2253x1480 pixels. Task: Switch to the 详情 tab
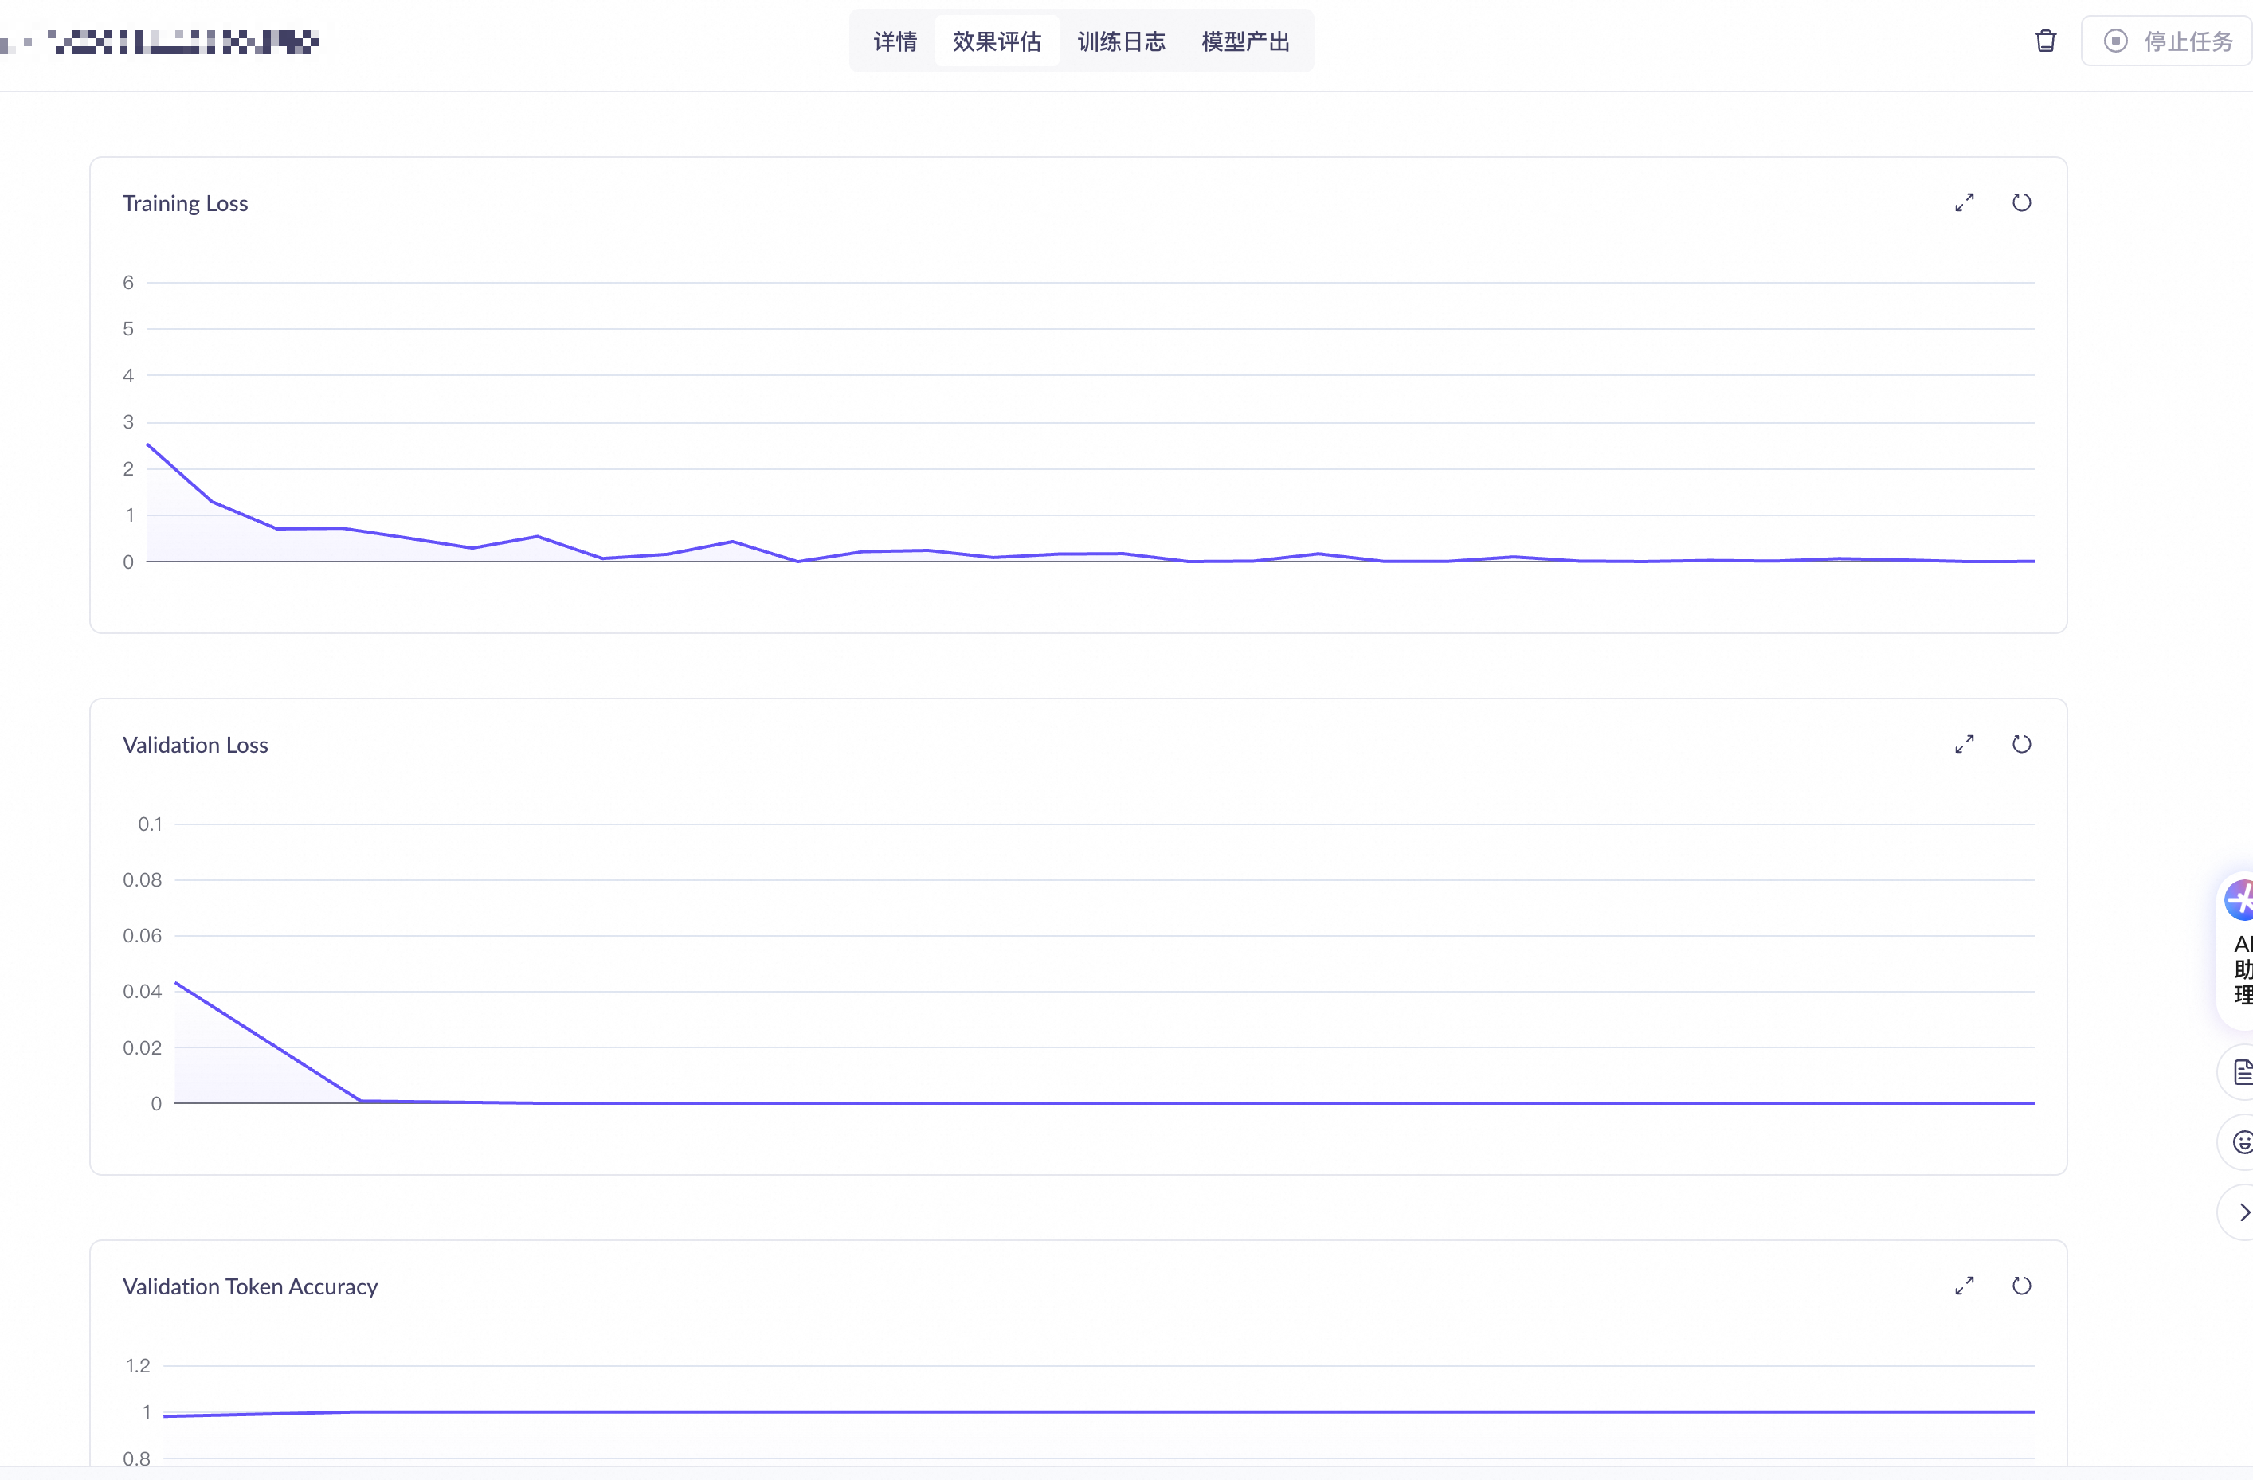tap(895, 41)
